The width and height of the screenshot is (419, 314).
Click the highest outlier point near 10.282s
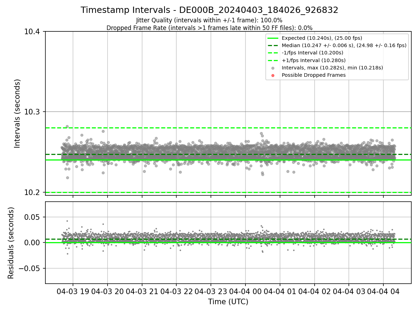pos(67,126)
